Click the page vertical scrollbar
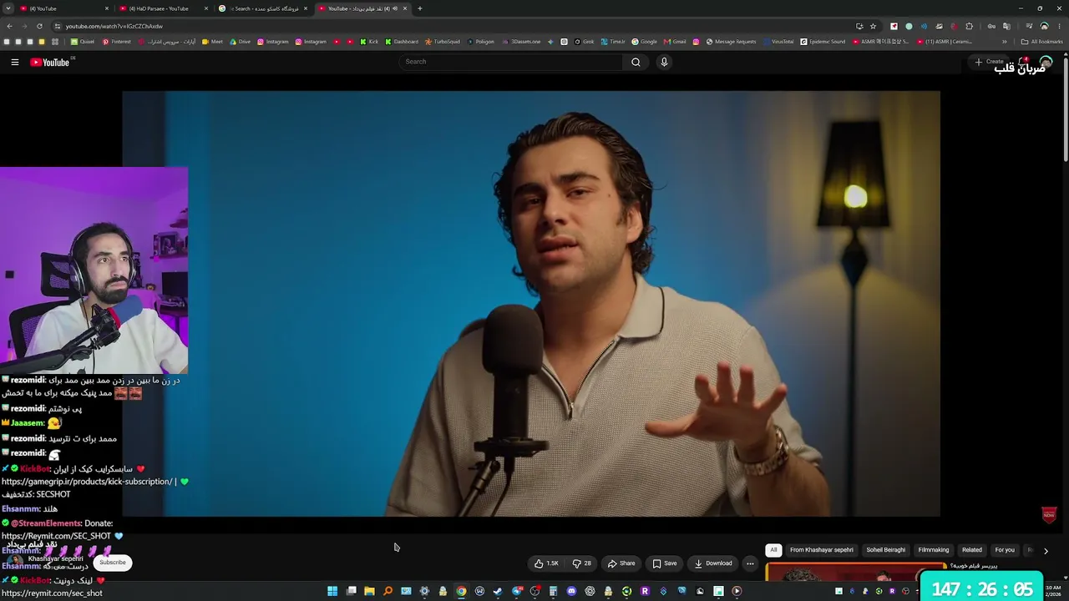The width and height of the screenshot is (1069, 601). tap(1066, 109)
